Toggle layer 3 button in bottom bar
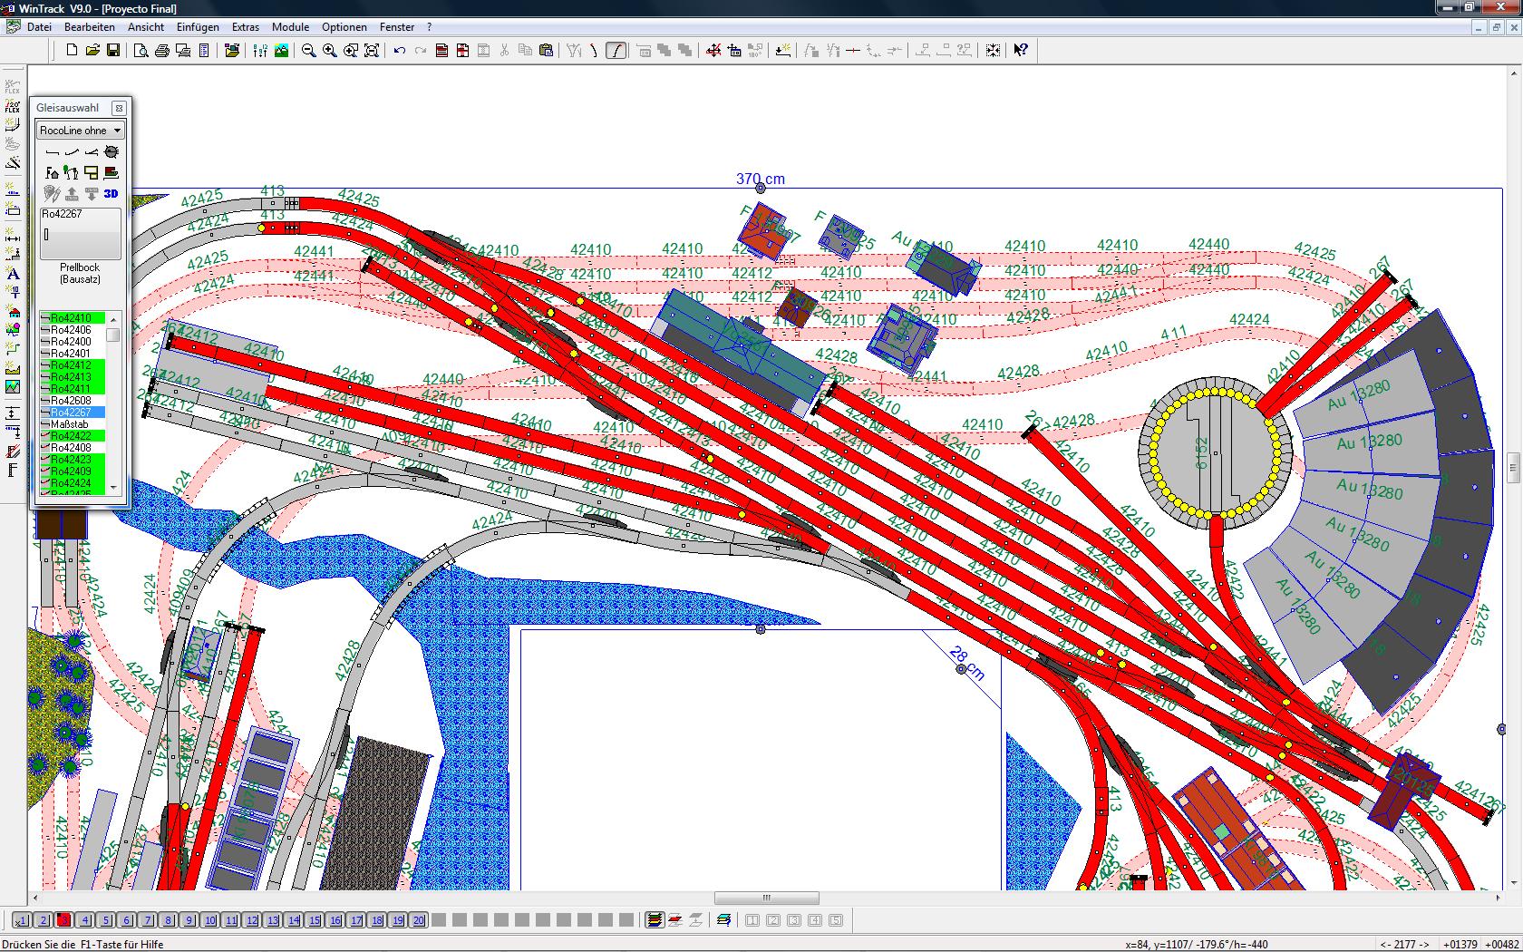The width and height of the screenshot is (1523, 952). coord(63,920)
